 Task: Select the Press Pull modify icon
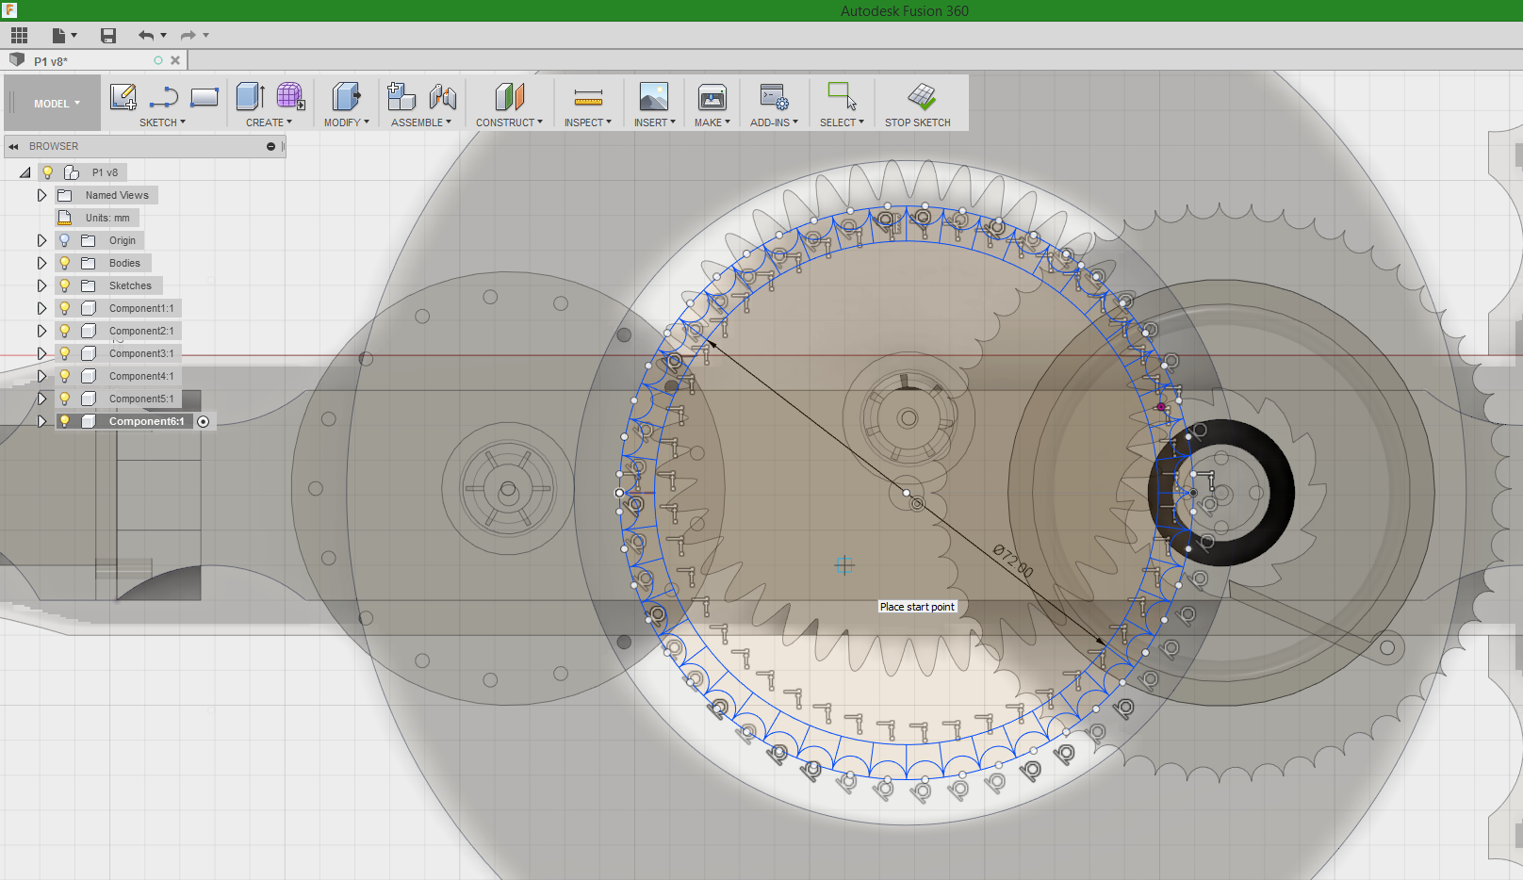coord(346,97)
